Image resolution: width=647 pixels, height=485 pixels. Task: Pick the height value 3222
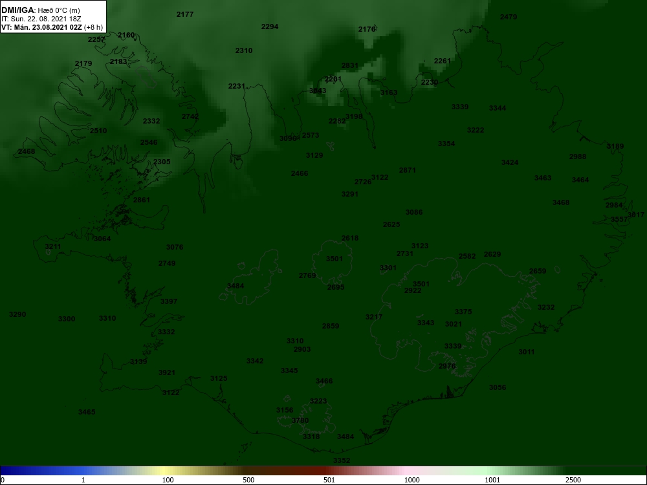[x=476, y=131]
